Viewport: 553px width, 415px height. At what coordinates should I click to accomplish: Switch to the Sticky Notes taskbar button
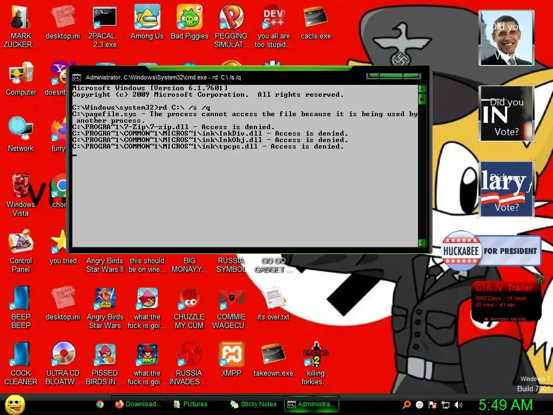point(254,404)
